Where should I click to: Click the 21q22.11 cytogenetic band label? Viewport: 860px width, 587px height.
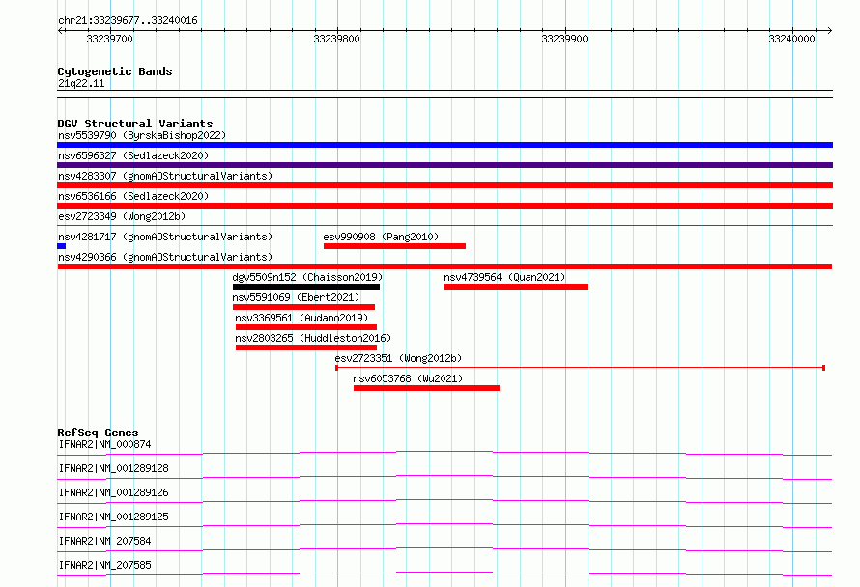pos(81,83)
